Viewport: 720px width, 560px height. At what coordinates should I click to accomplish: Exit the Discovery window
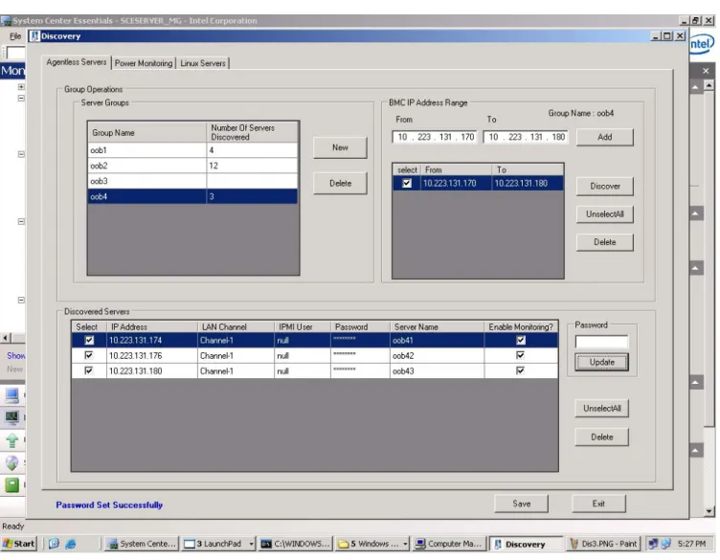point(598,504)
